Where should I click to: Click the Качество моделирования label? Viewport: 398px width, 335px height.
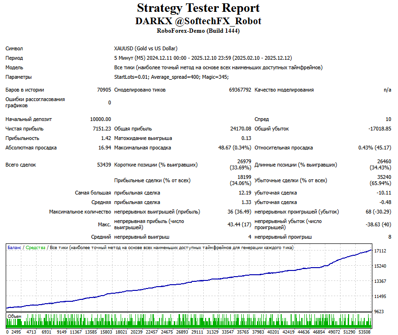click(x=284, y=90)
